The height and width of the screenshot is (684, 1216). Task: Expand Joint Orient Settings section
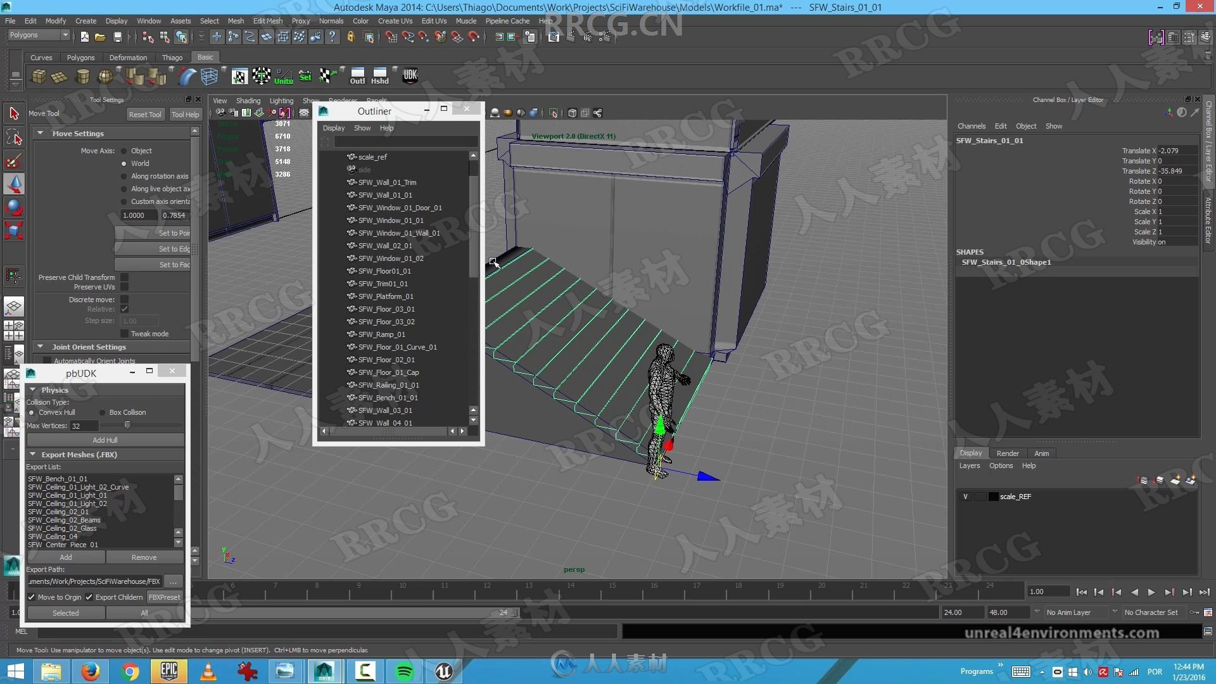point(40,345)
